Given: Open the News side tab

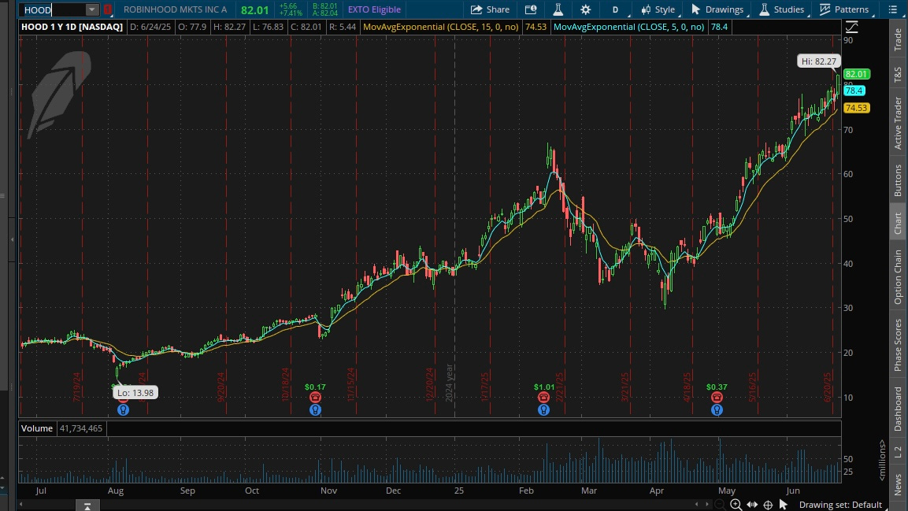Looking at the screenshot, I should (x=898, y=483).
